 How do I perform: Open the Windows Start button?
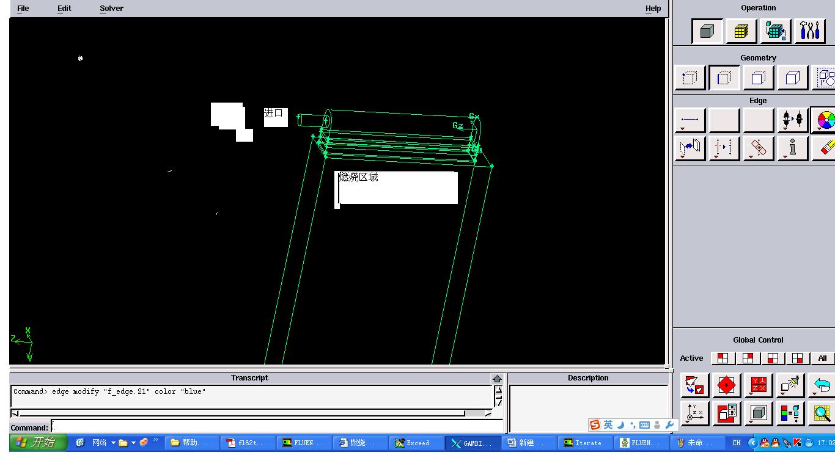[x=37, y=443]
